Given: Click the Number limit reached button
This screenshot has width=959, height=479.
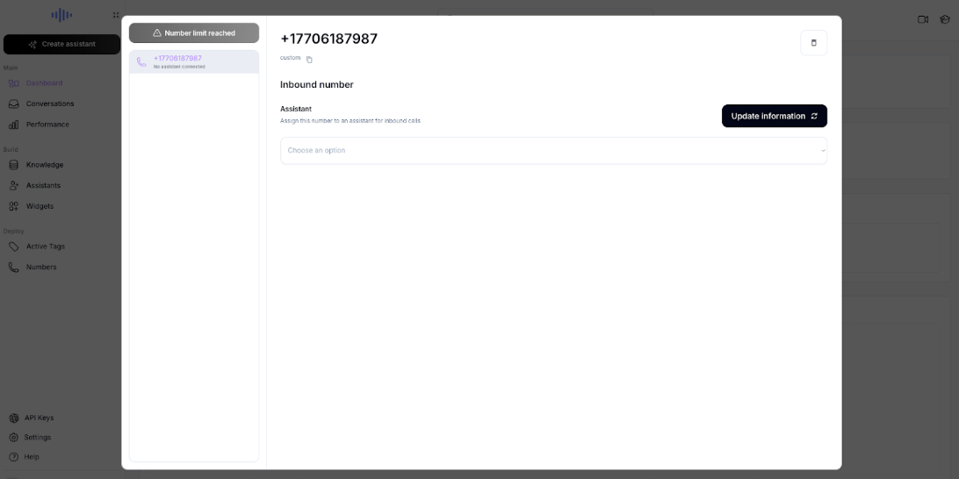Looking at the screenshot, I should 194,33.
